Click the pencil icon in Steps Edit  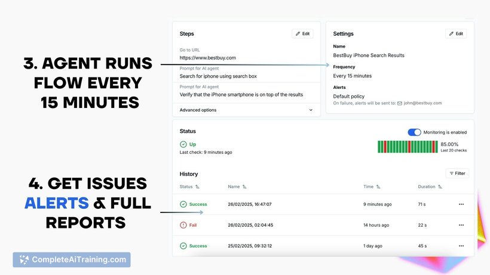298,33
